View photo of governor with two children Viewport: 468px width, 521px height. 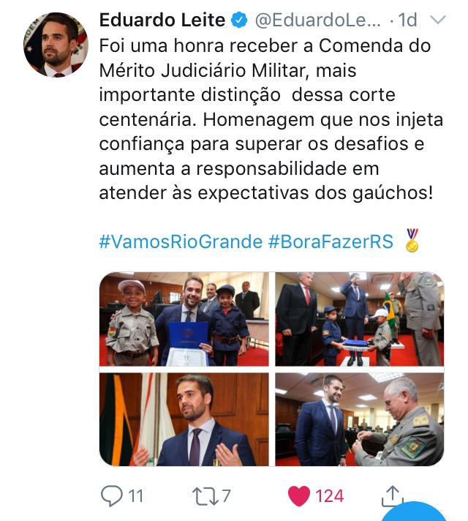pos(184,319)
